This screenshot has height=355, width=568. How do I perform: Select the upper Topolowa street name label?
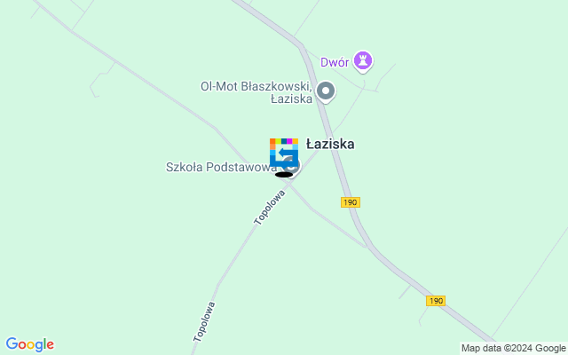point(269,208)
